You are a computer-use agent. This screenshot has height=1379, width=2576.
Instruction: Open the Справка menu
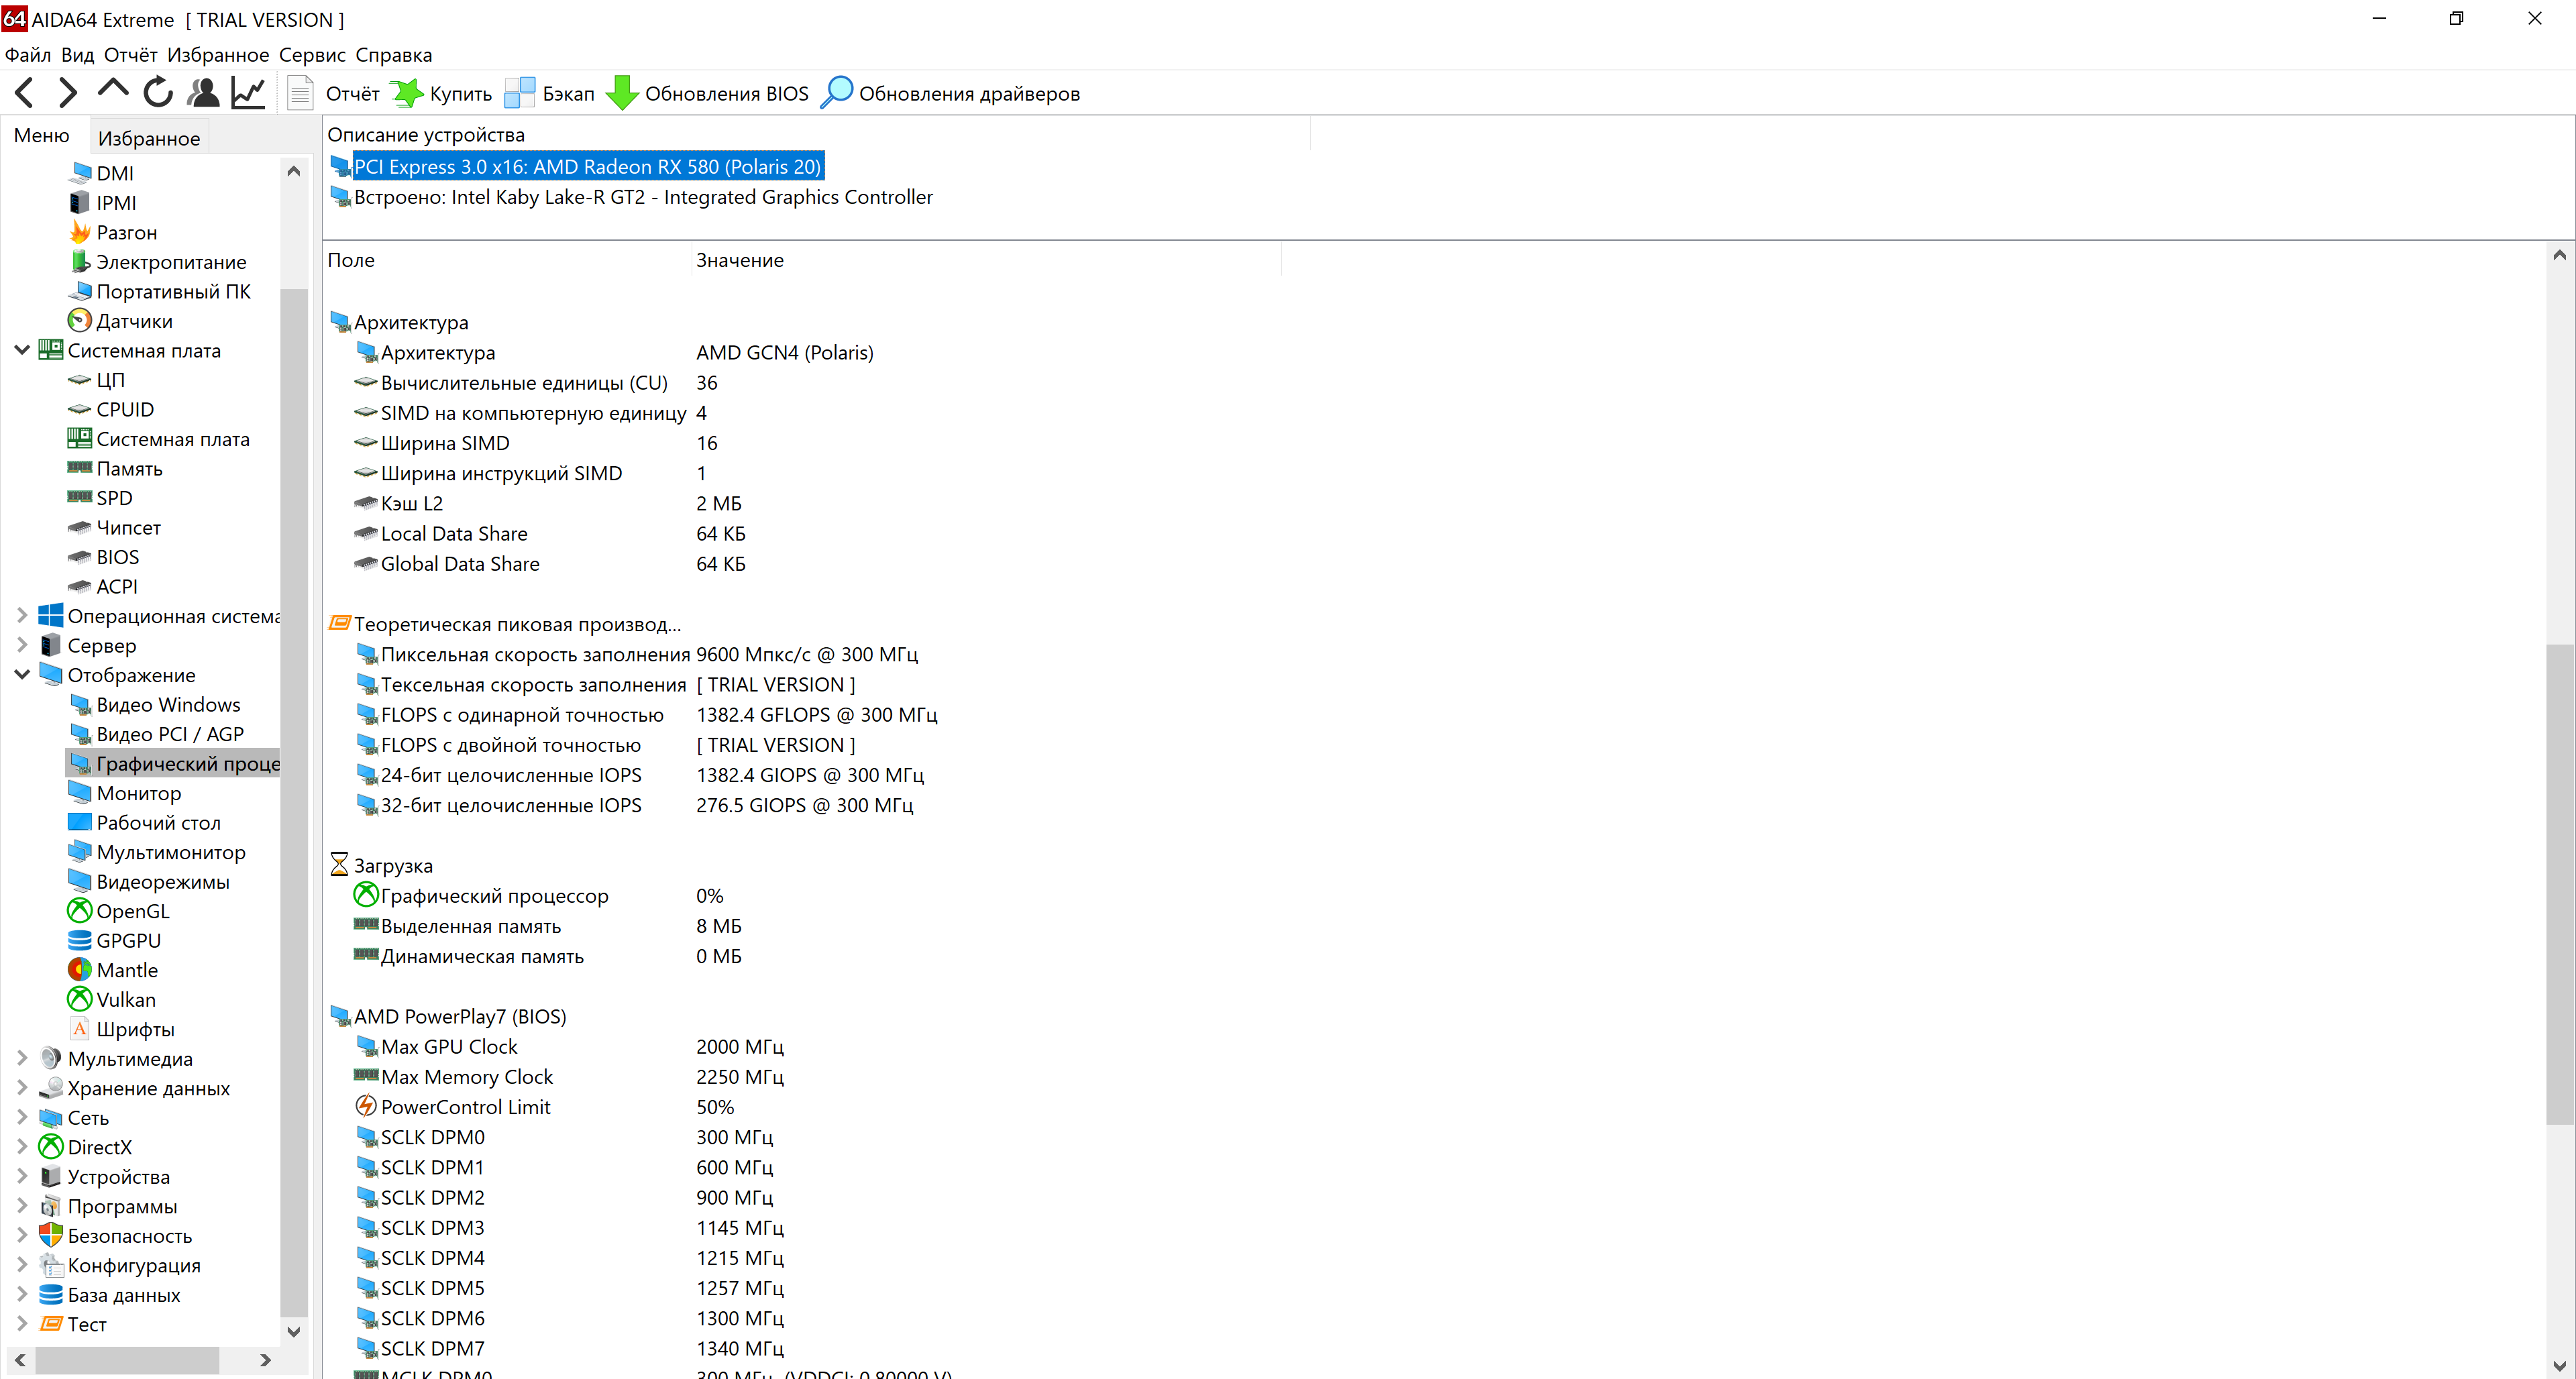tap(394, 55)
